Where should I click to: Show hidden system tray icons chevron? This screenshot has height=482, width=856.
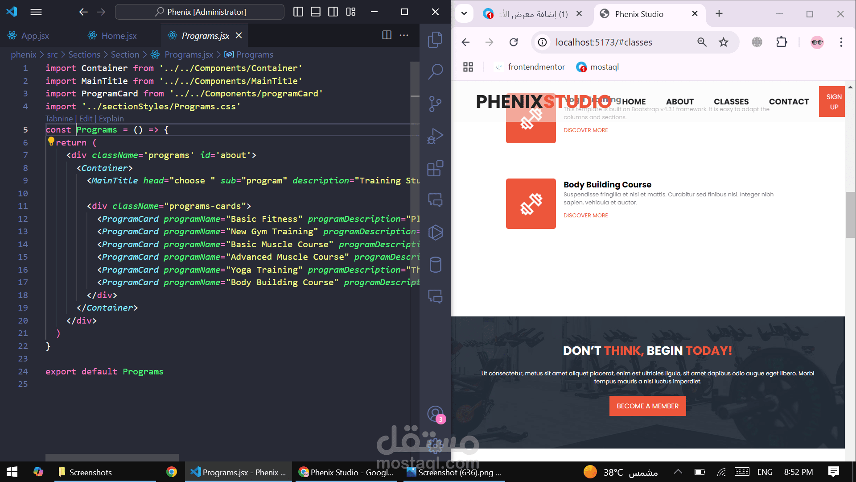[678, 472]
